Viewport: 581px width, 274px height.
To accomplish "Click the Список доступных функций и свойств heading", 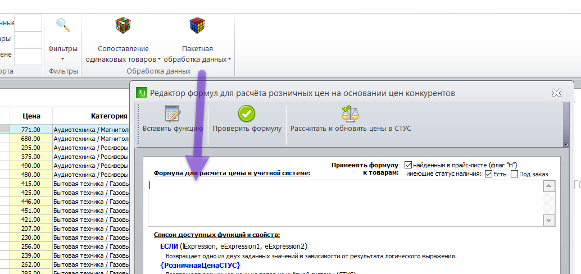I will [217, 235].
